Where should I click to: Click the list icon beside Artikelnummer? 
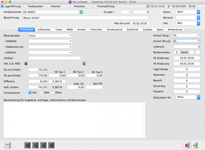coord(81,12)
